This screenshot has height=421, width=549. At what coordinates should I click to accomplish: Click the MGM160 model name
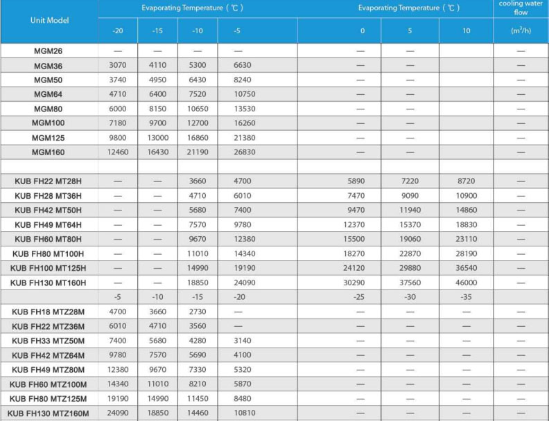tap(49, 152)
